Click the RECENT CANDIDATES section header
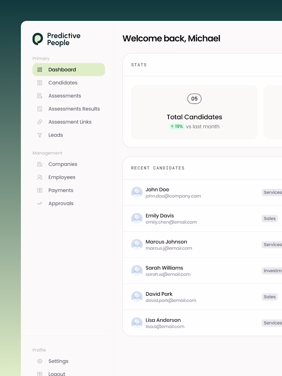Viewport: 282px width, 376px height. (x=158, y=168)
